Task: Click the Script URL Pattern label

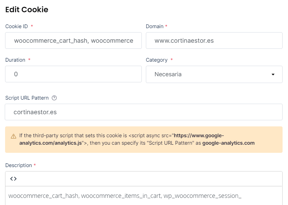Action: pyautogui.click(x=27, y=98)
